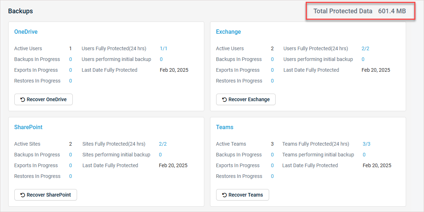The width and height of the screenshot is (424, 212).
Task: Open SharePoint sites performing initial backup count
Action: (160, 155)
